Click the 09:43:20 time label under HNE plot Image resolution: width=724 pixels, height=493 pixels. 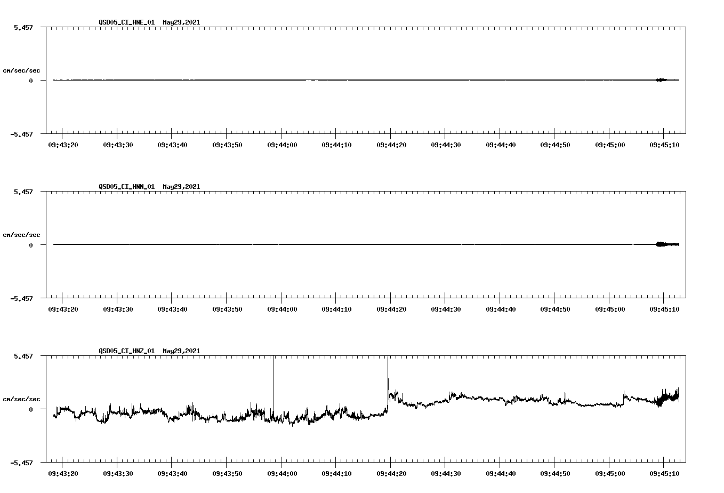(62, 145)
